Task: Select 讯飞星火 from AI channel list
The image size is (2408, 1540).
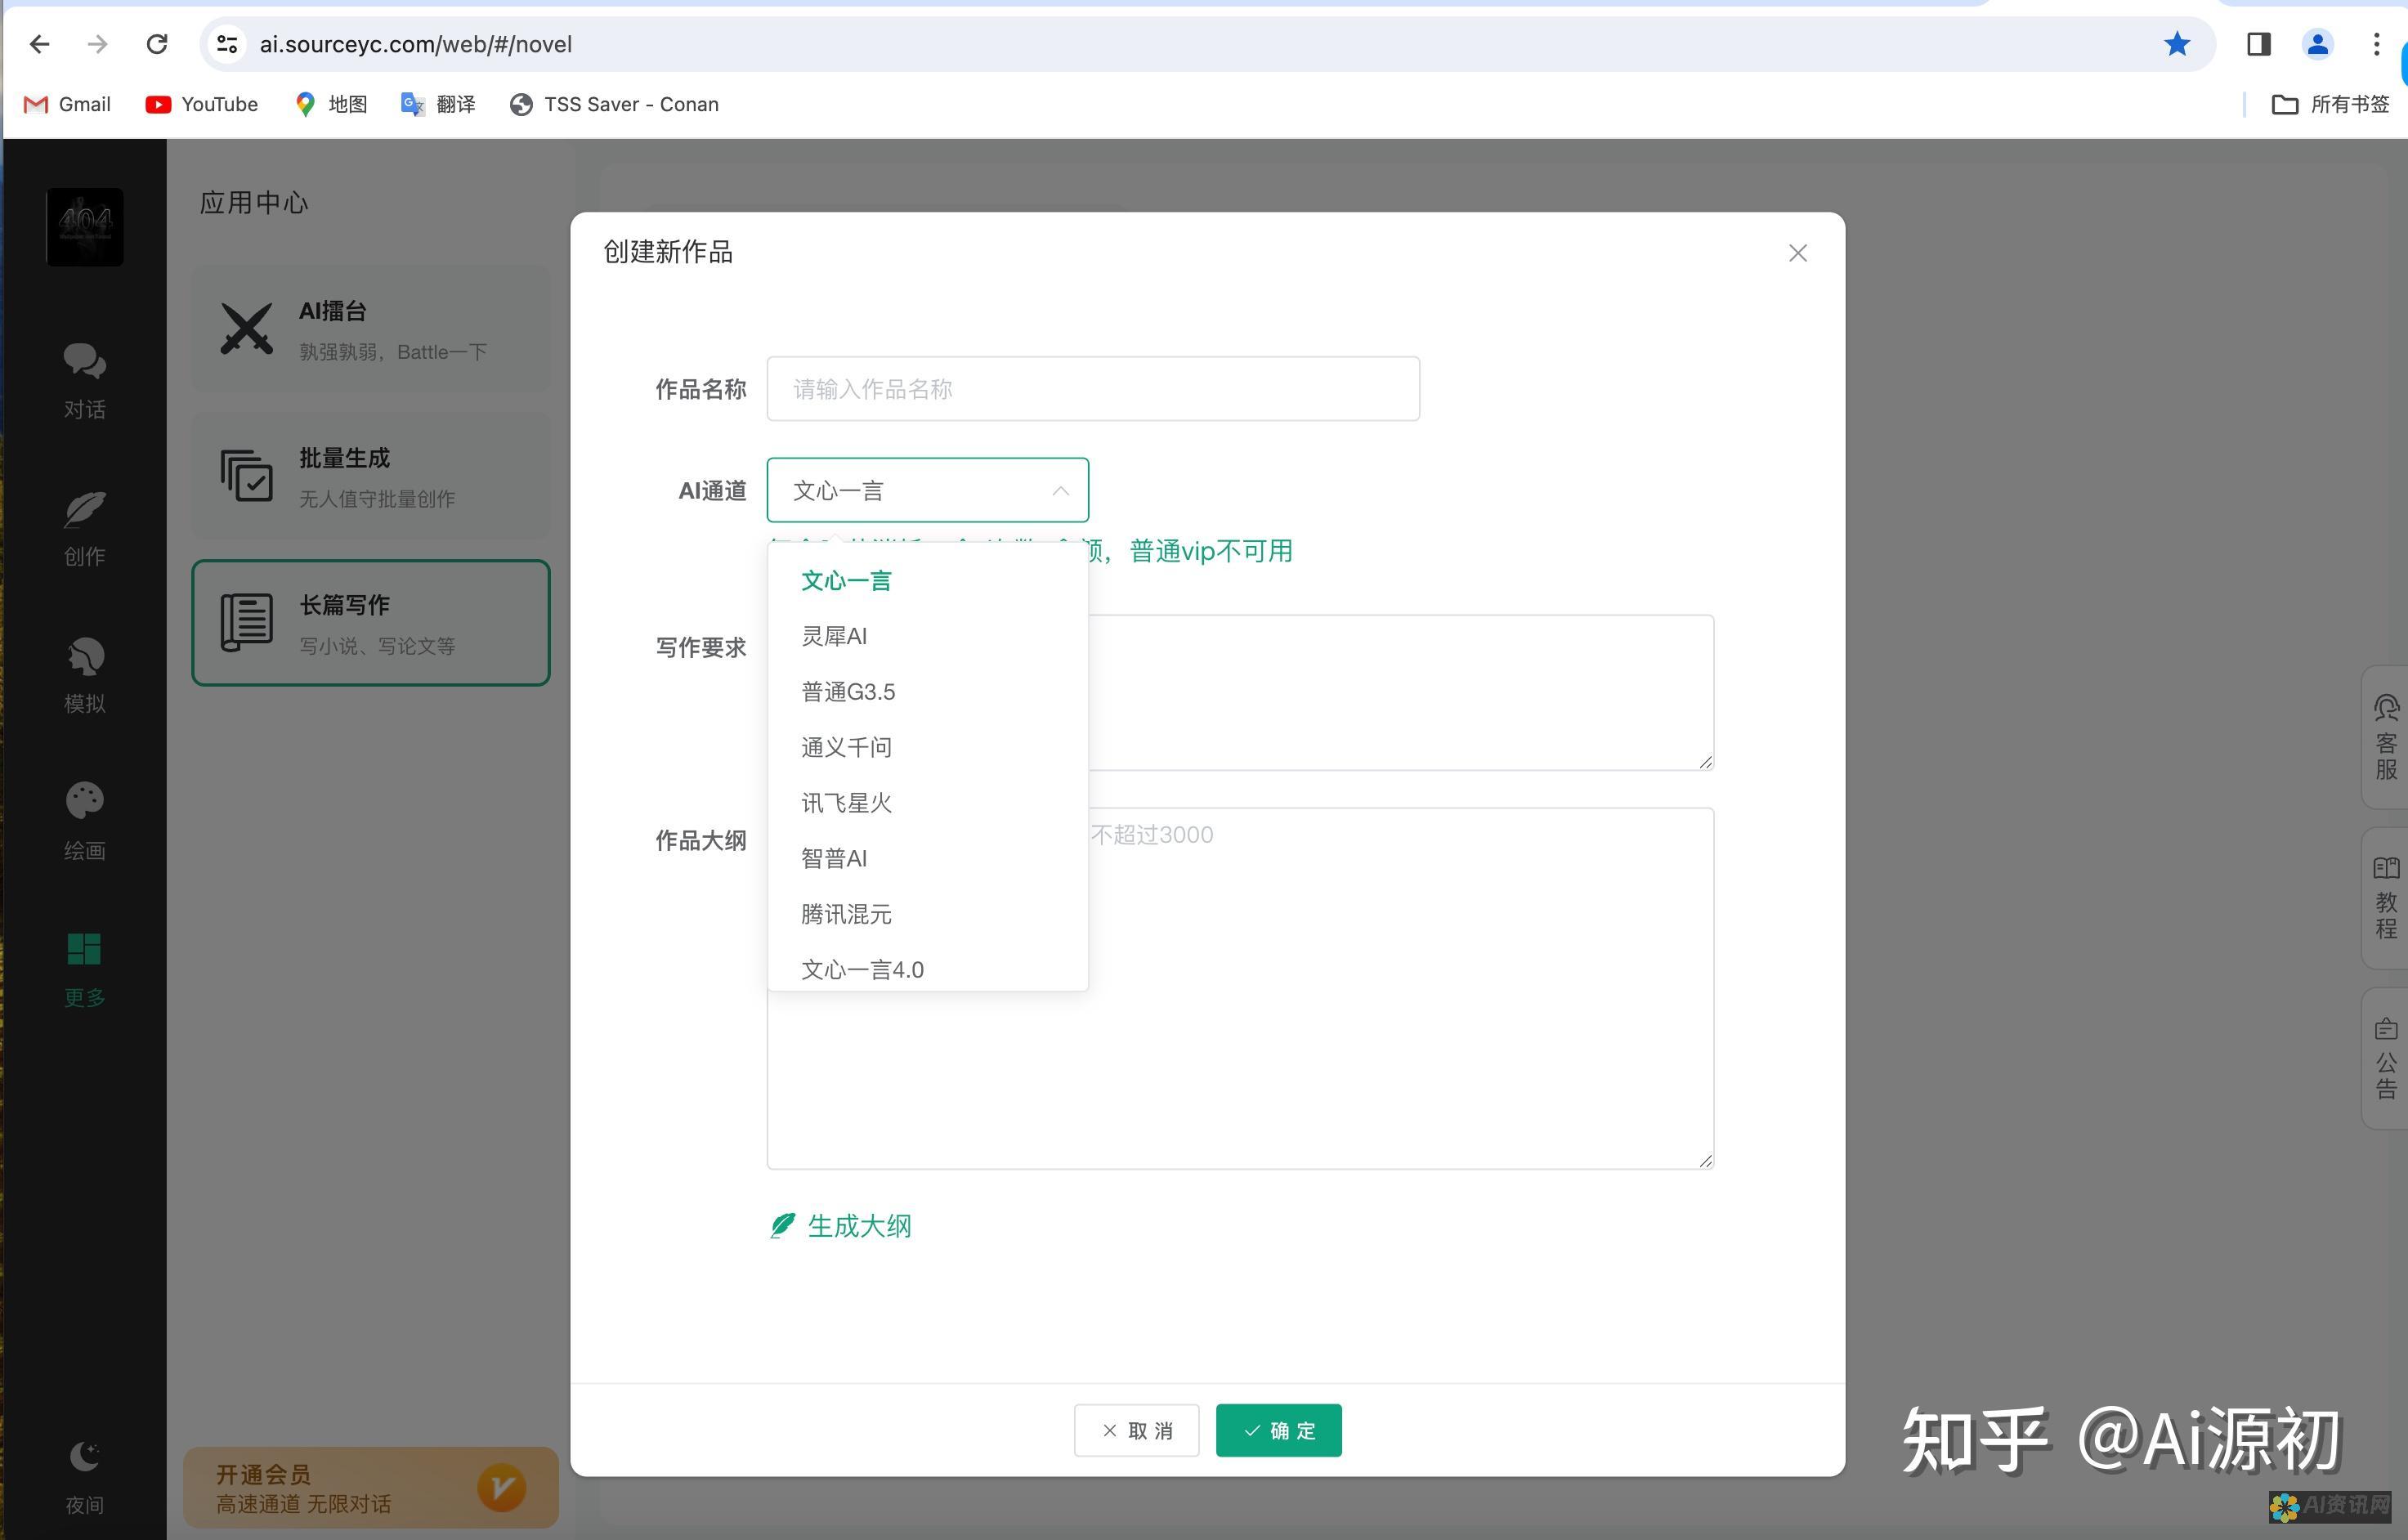Action: tap(848, 803)
